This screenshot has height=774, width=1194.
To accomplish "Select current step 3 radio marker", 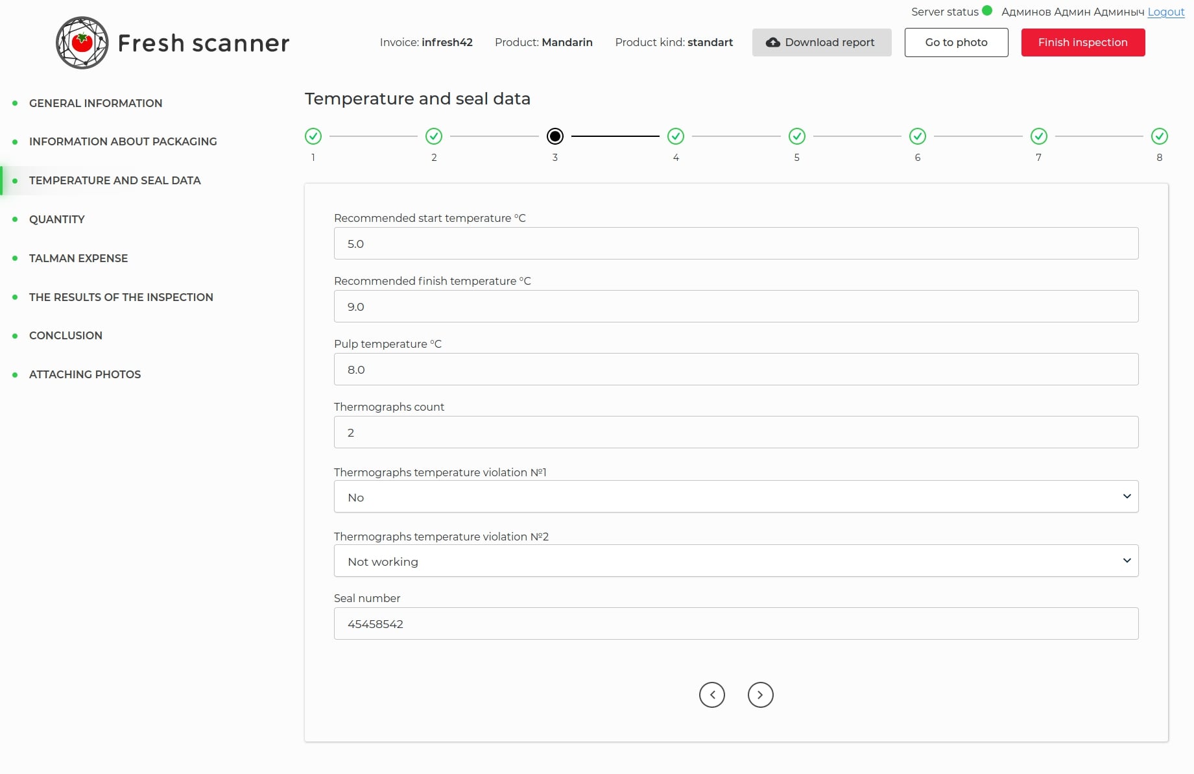I will [x=555, y=136].
